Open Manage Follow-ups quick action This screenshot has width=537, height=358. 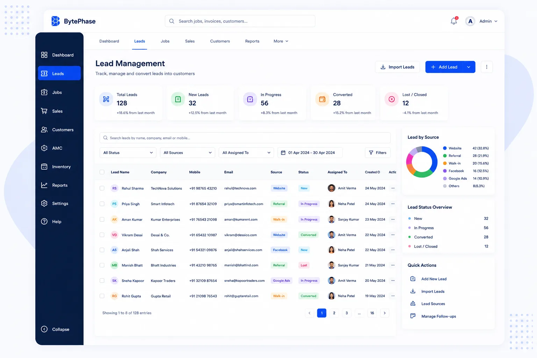(x=433, y=316)
